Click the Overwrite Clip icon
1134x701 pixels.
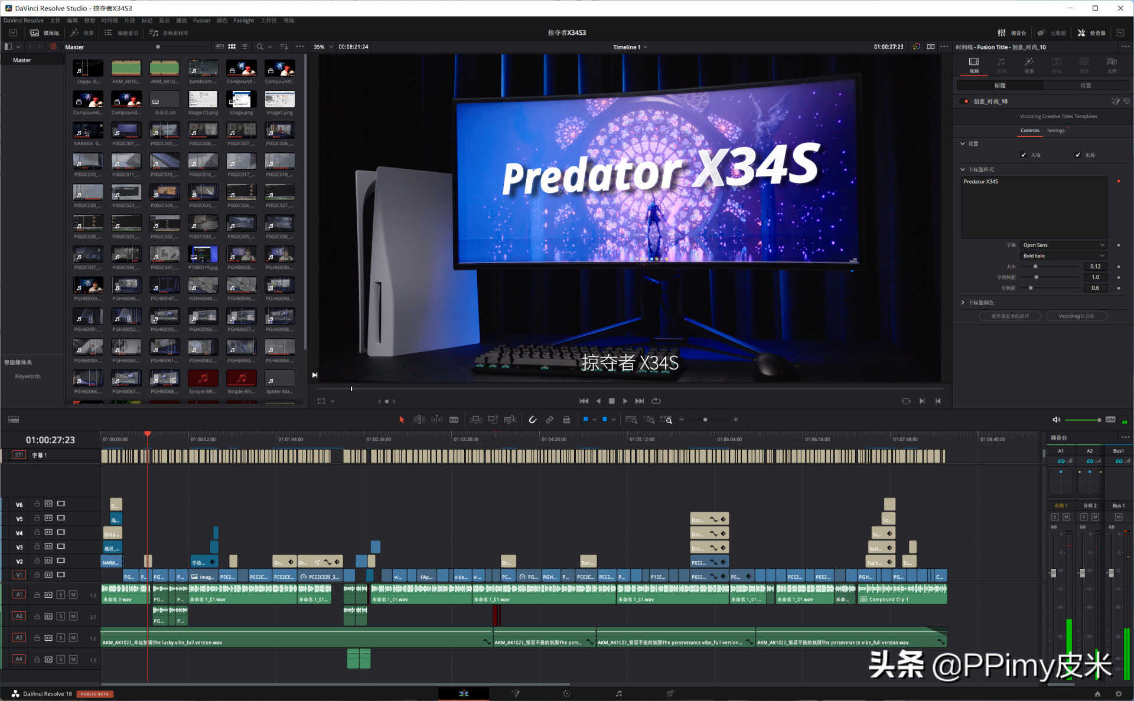[493, 420]
